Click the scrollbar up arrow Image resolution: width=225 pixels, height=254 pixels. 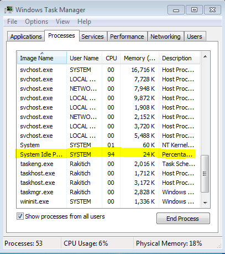[x=205, y=57]
